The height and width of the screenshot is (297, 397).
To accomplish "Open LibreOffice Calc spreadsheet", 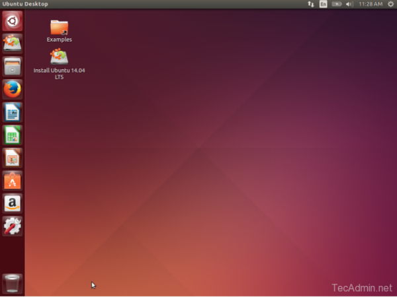I will point(13,135).
